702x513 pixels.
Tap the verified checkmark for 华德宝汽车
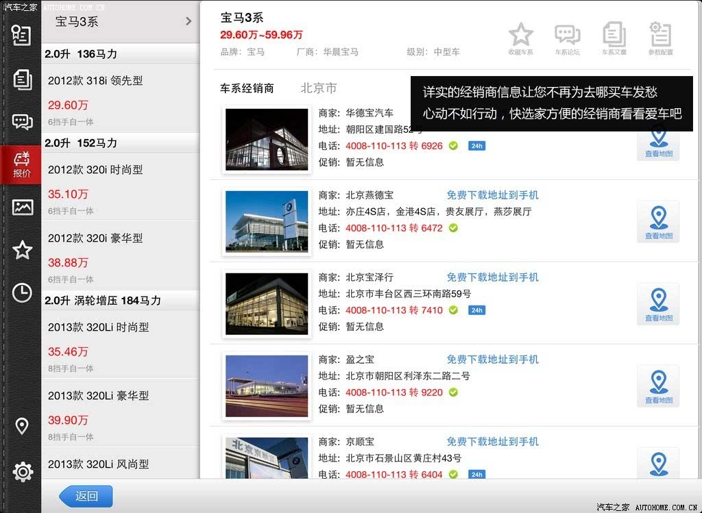(x=454, y=146)
